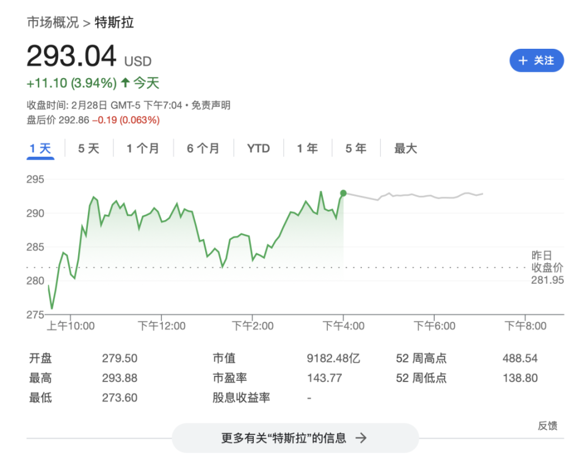Click the 市值 value 9182.48亿

click(x=333, y=359)
